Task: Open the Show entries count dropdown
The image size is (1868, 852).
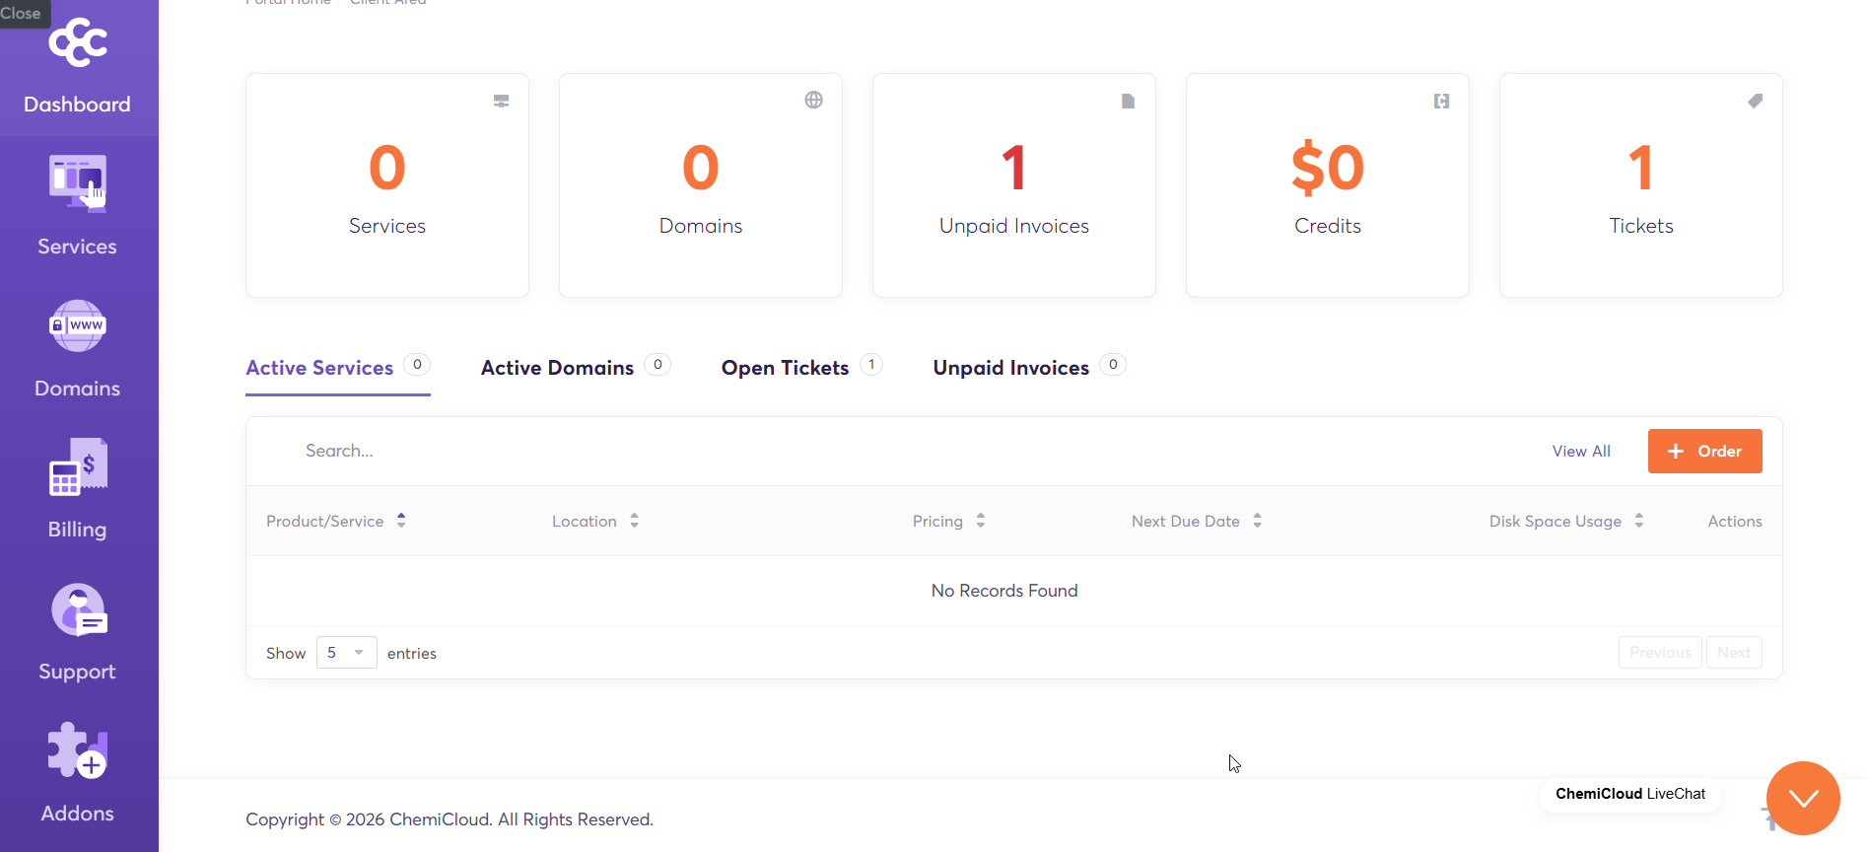Action: point(346,653)
